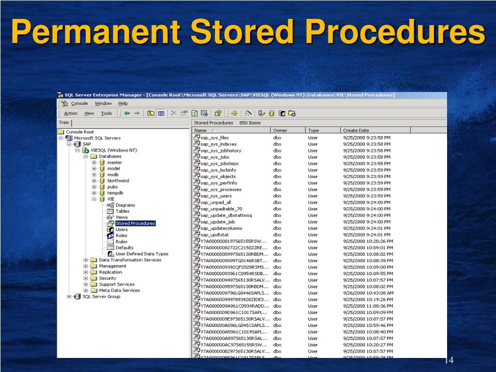Click the Refresh toolbar icon

point(195,113)
